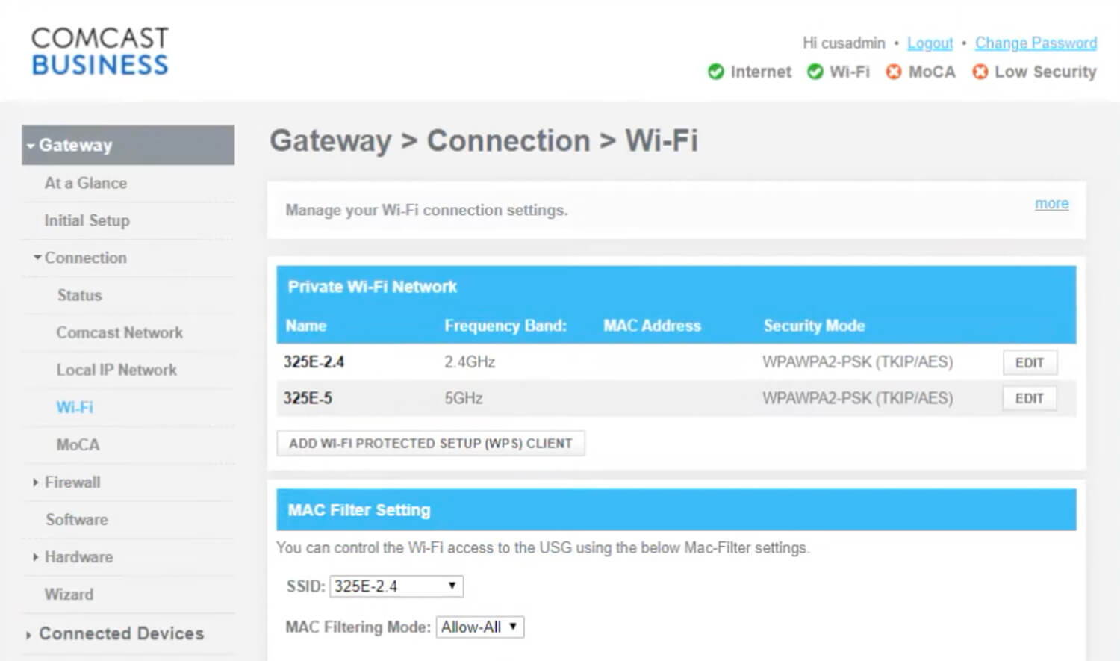Open the MAC Filtering Mode dropdown
The image size is (1120, 661).
click(x=480, y=627)
